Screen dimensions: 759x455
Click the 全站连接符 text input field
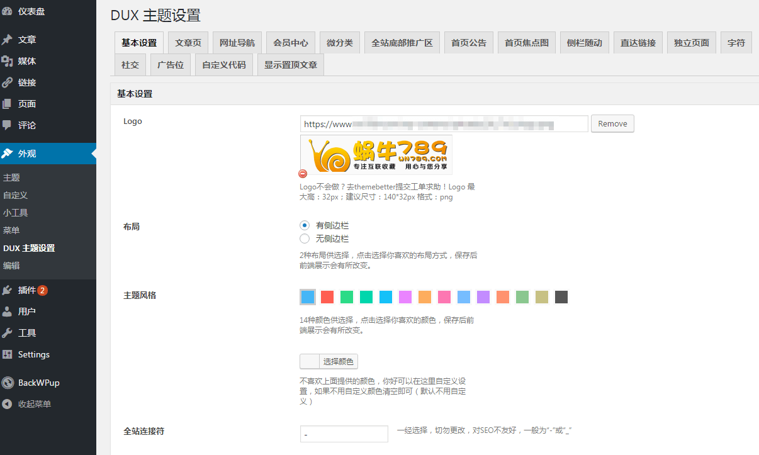(x=344, y=434)
